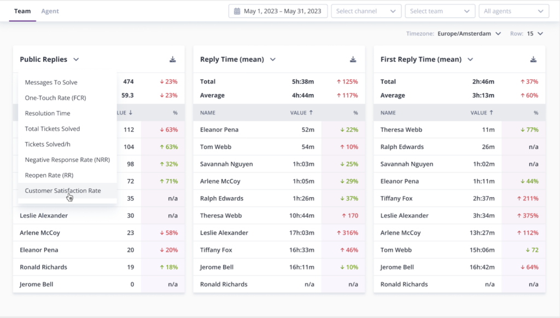Click the 316% change for Leslie Alexander
Image resolution: width=560 pixels, height=318 pixels.
click(347, 232)
